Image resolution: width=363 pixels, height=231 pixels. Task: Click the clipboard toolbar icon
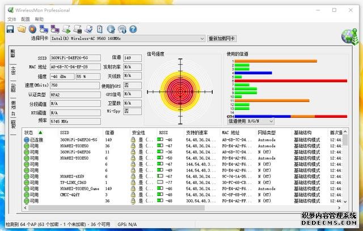pyautogui.click(x=100, y=29)
